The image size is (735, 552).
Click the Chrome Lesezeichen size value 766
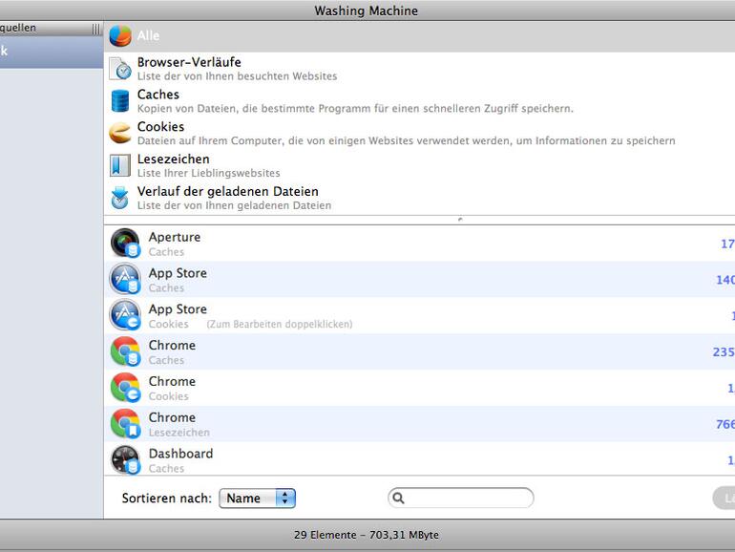[x=725, y=424]
